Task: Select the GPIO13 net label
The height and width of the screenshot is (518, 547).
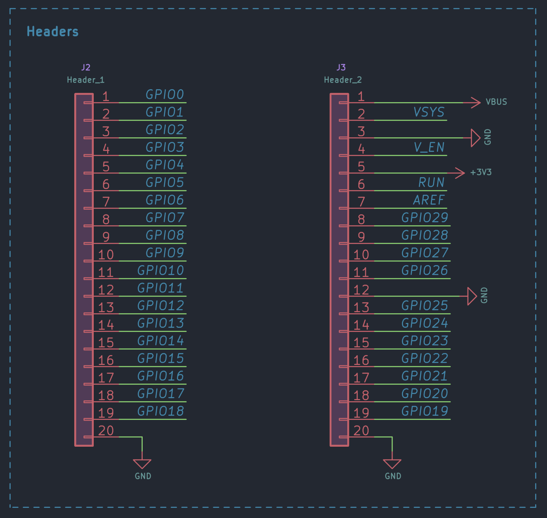Action: 161,323
